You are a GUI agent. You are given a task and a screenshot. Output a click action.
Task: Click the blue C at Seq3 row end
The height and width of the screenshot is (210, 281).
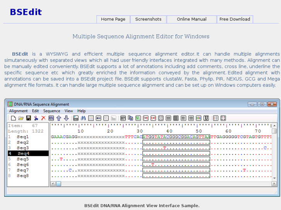(265, 148)
